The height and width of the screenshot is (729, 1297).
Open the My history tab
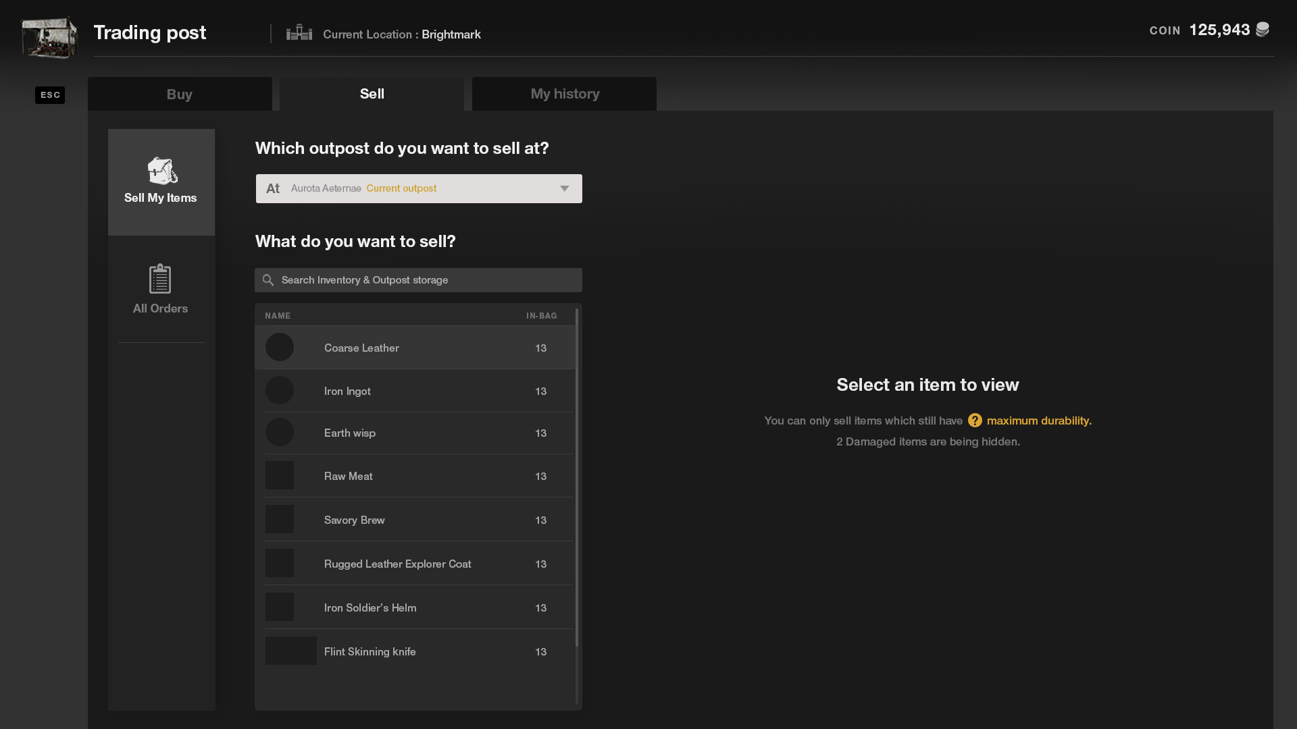[565, 94]
